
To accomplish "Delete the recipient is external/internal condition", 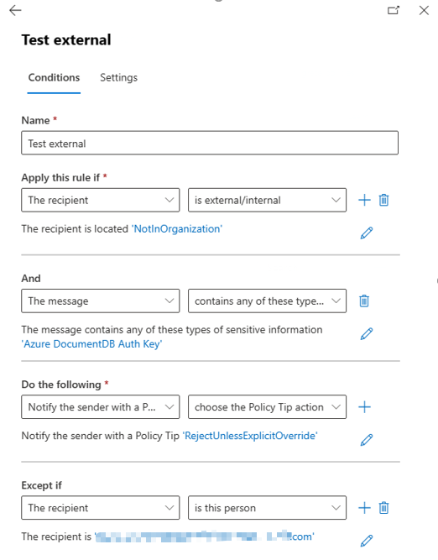I will pyautogui.click(x=383, y=200).
